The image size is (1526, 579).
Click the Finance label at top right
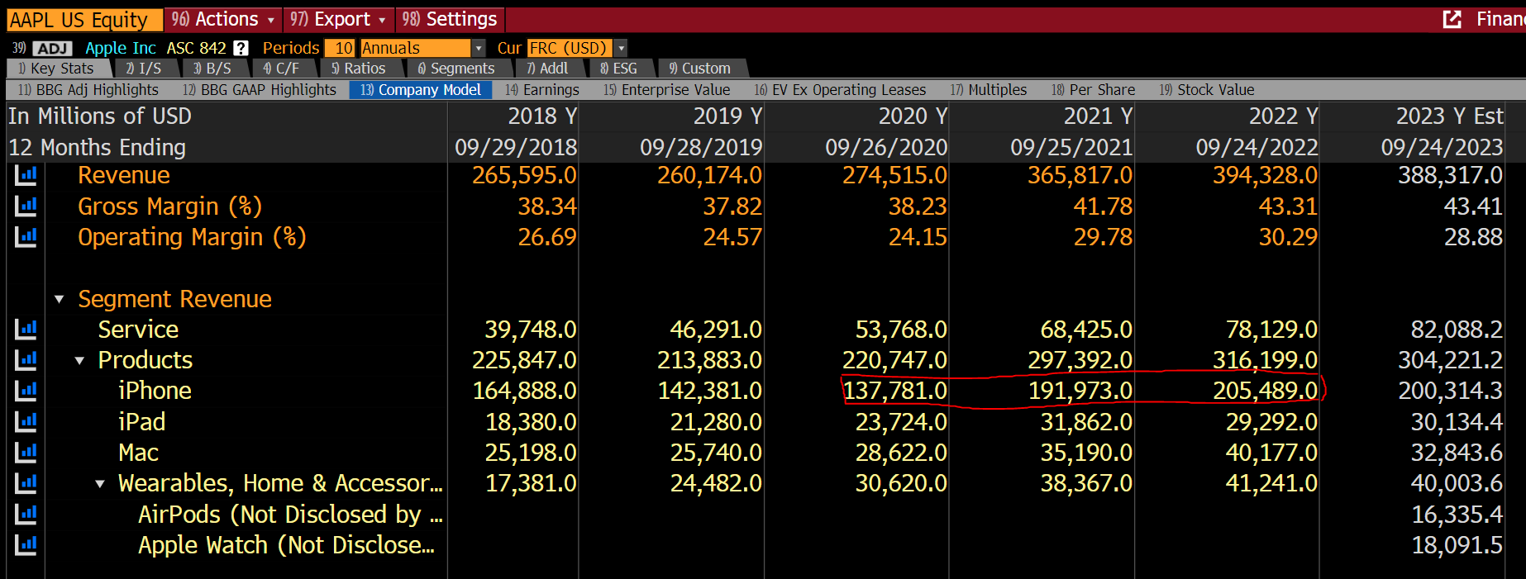1500,19
